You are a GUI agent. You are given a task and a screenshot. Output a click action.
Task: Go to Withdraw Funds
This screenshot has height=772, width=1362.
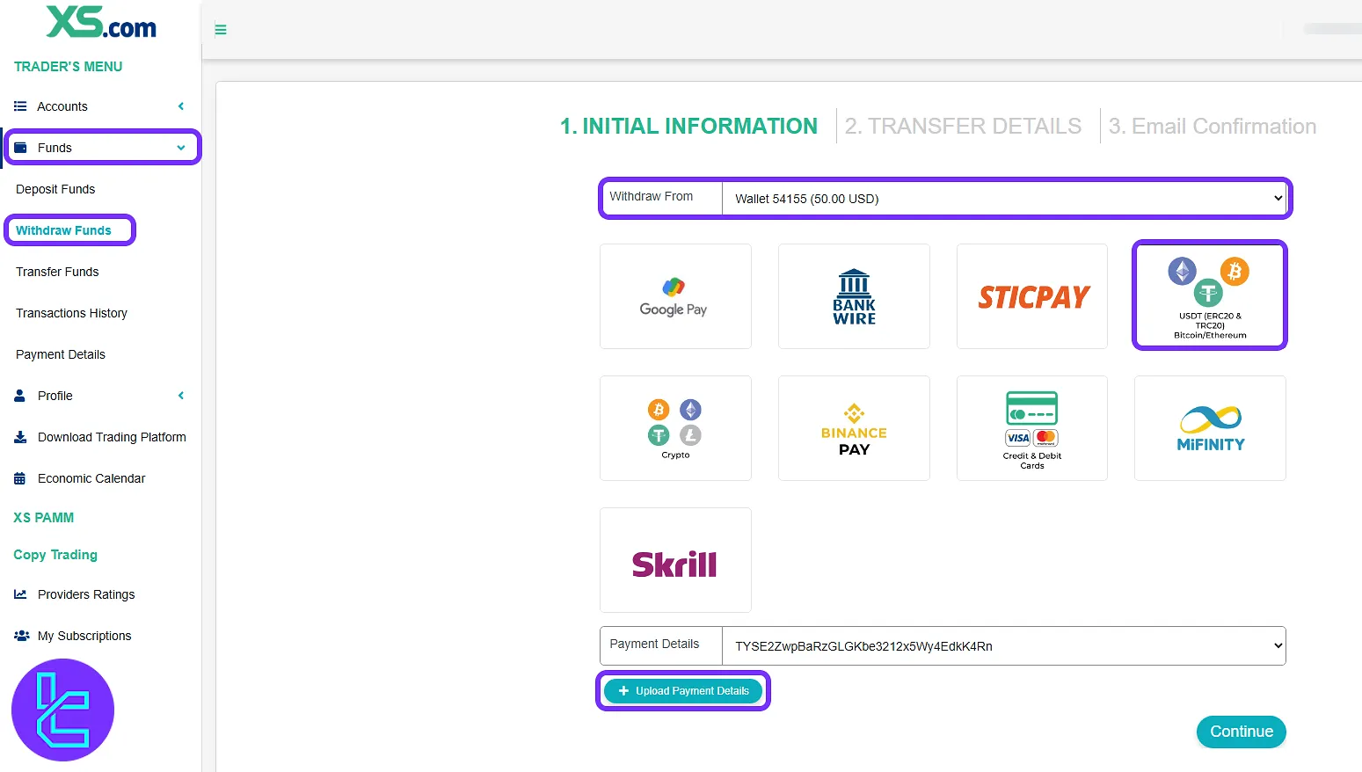pyautogui.click(x=63, y=230)
